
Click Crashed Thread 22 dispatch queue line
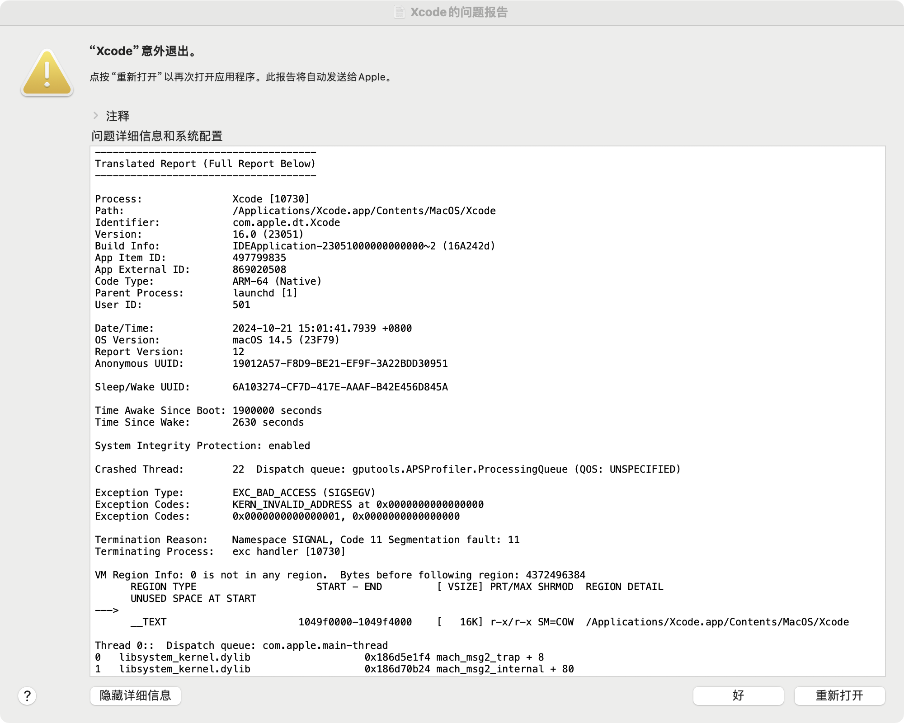387,469
